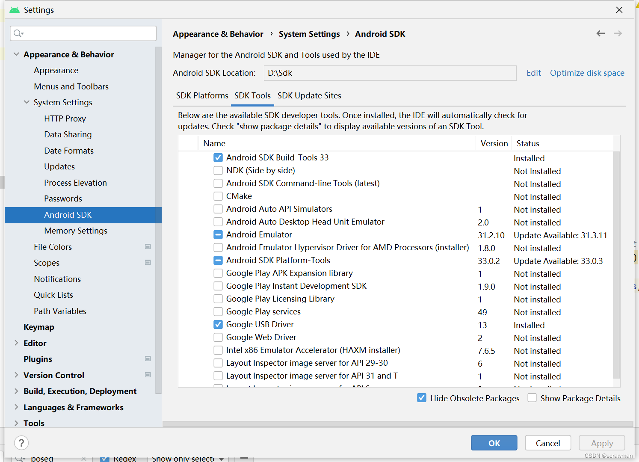
Task: Click the Name column header
Action: tap(337, 144)
